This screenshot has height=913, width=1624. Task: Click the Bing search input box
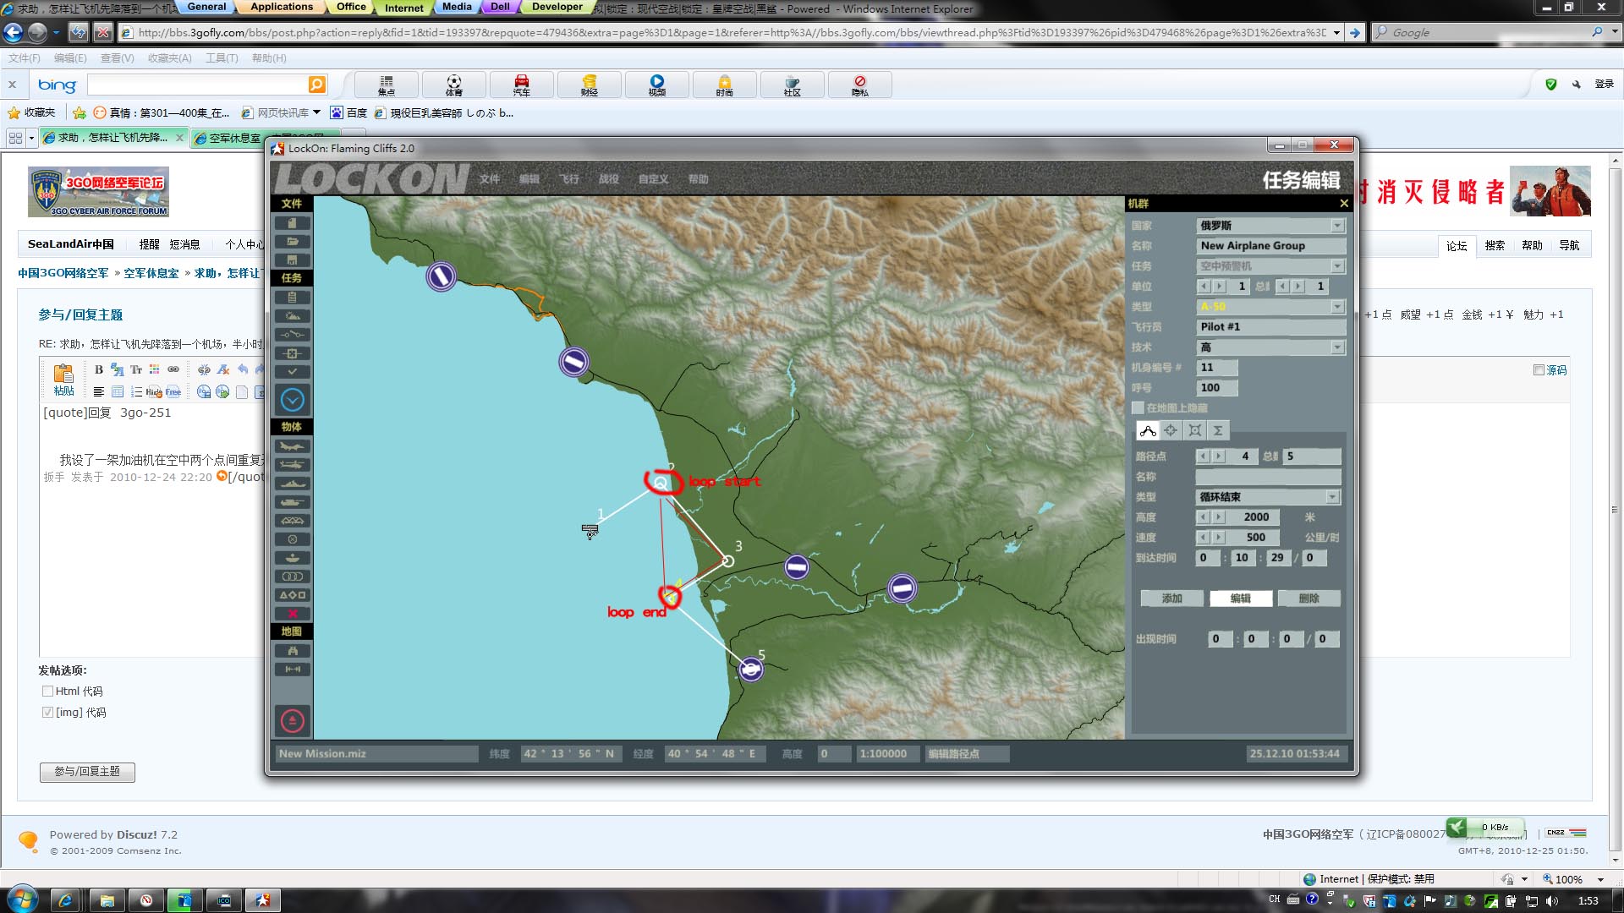[x=198, y=85]
